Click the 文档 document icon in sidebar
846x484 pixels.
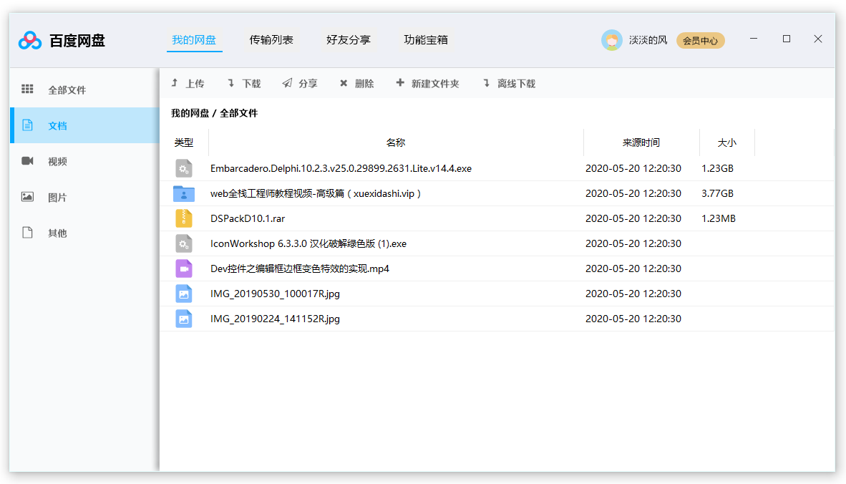(x=27, y=125)
